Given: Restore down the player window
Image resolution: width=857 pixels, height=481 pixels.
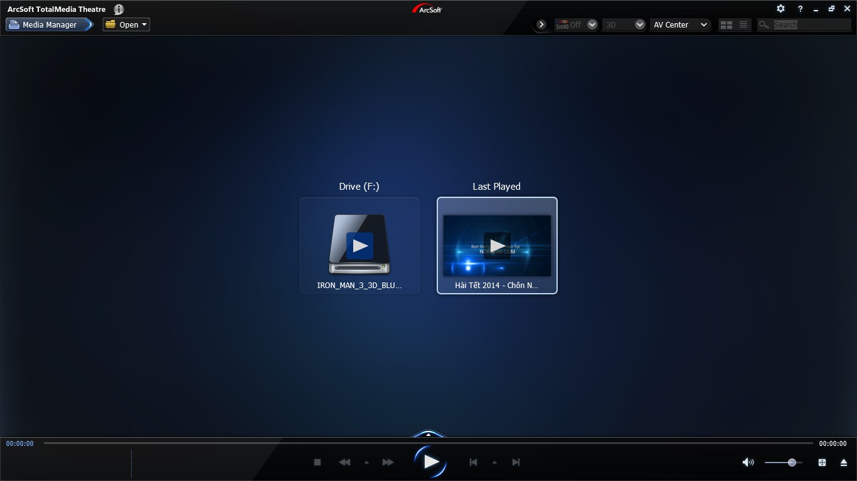Looking at the screenshot, I should click(x=831, y=9).
